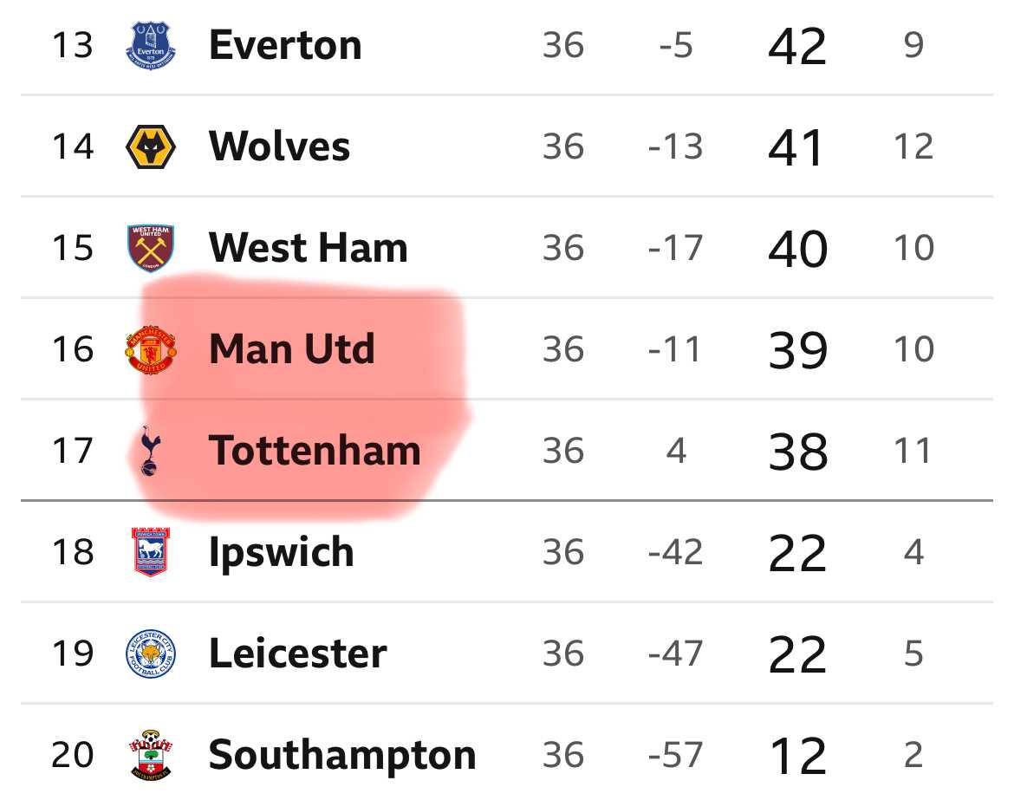Select Man Utd's 39 points value

pos(798,350)
